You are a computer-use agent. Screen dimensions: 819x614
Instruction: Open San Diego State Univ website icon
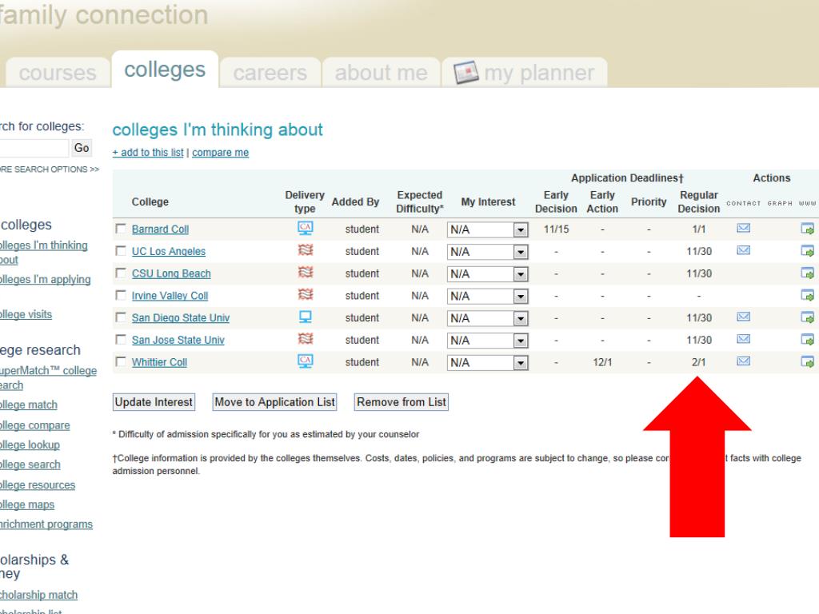coord(808,317)
